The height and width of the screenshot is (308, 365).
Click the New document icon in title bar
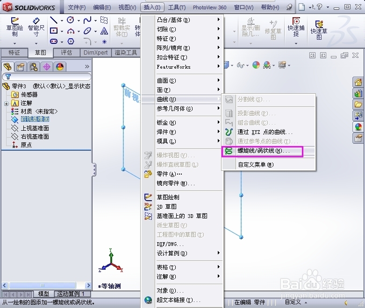click(x=302, y=7)
